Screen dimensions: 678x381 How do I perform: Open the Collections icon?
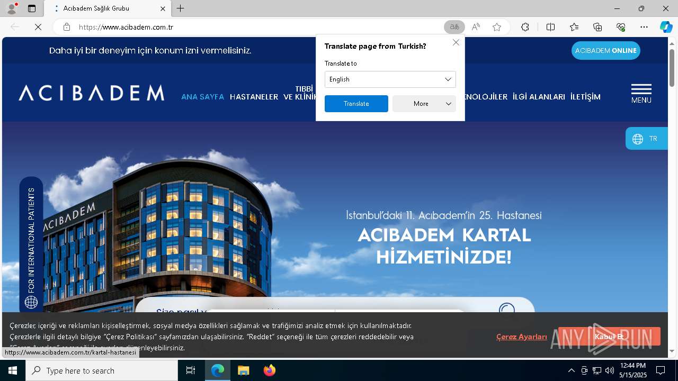pos(597,27)
